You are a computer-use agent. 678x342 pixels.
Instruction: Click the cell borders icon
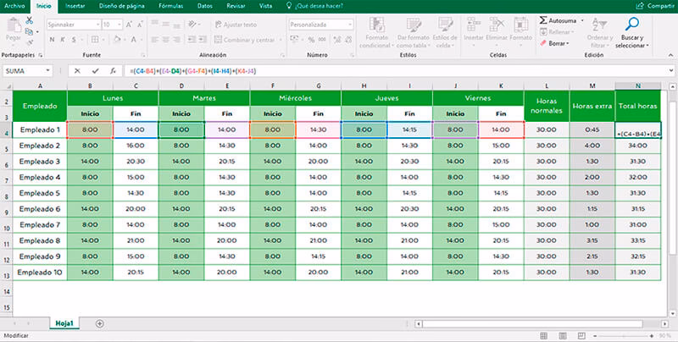(x=94, y=40)
